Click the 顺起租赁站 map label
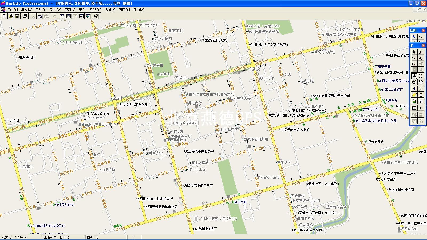Screen dimensions: 427x240 pyautogui.click(x=375, y=142)
